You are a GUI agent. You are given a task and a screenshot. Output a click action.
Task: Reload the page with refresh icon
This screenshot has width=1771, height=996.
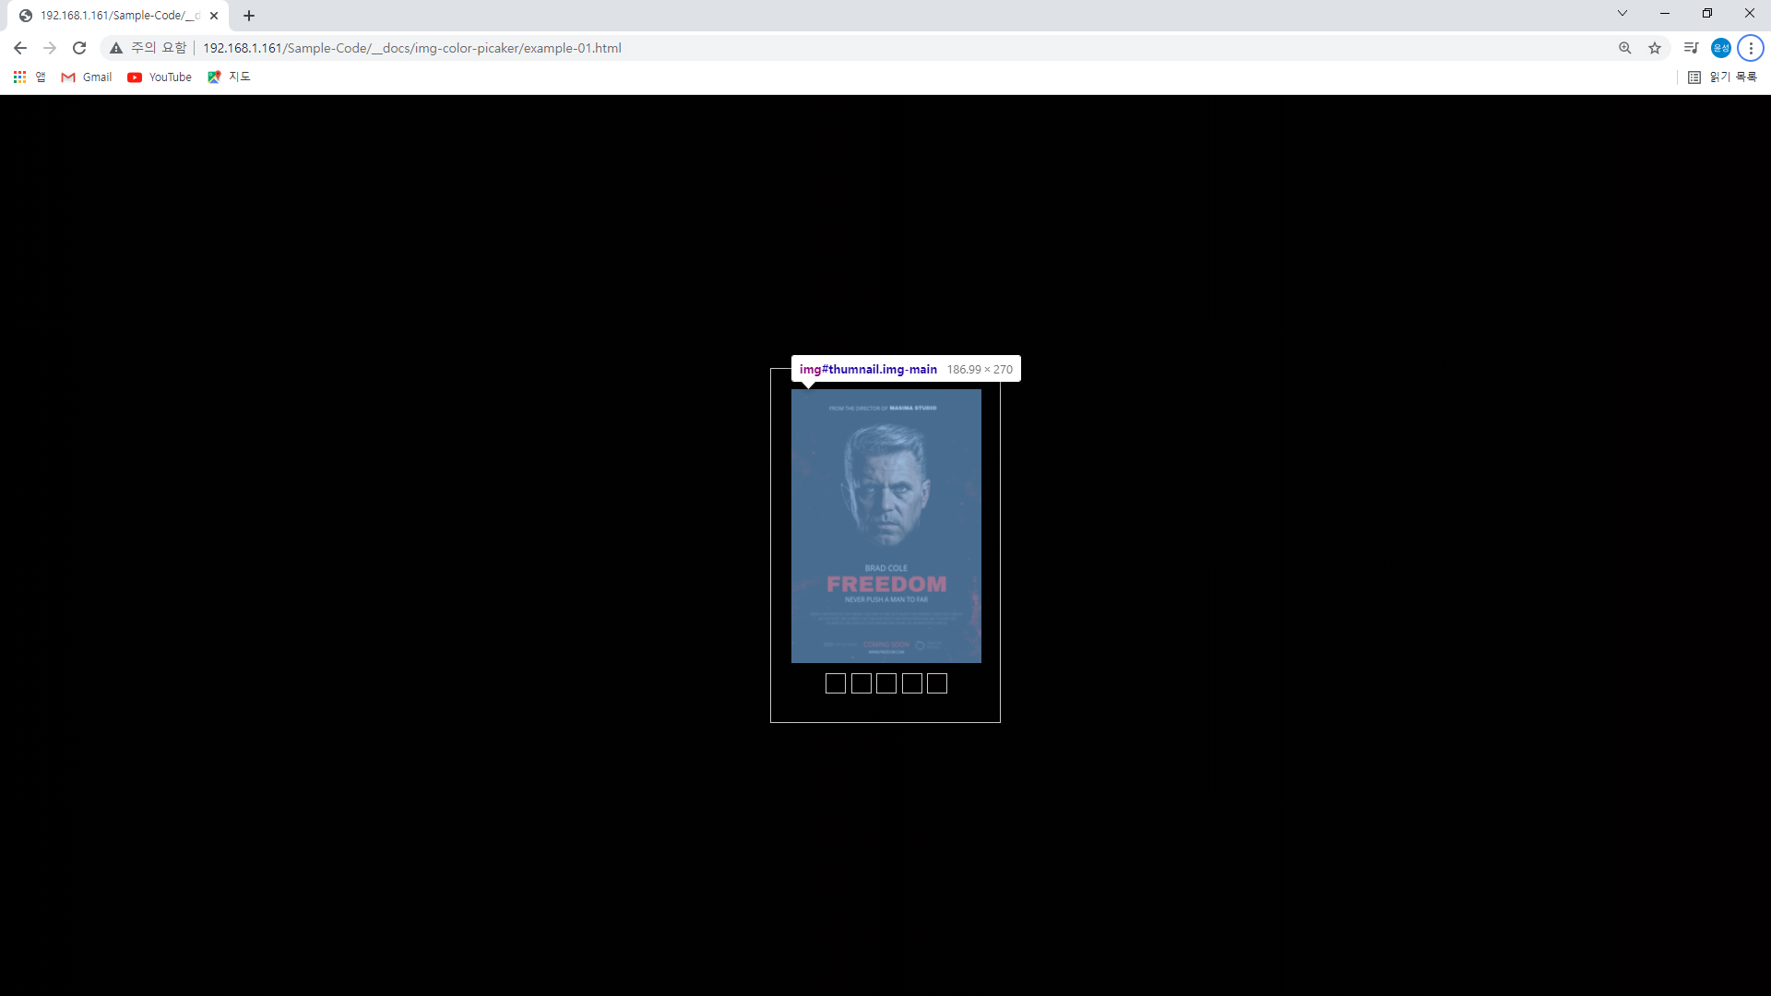79,48
